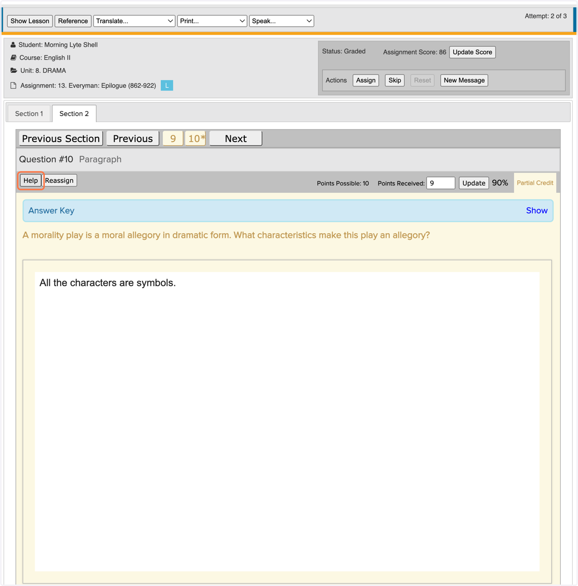Click inside the student answer text area

tap(287, 422)
